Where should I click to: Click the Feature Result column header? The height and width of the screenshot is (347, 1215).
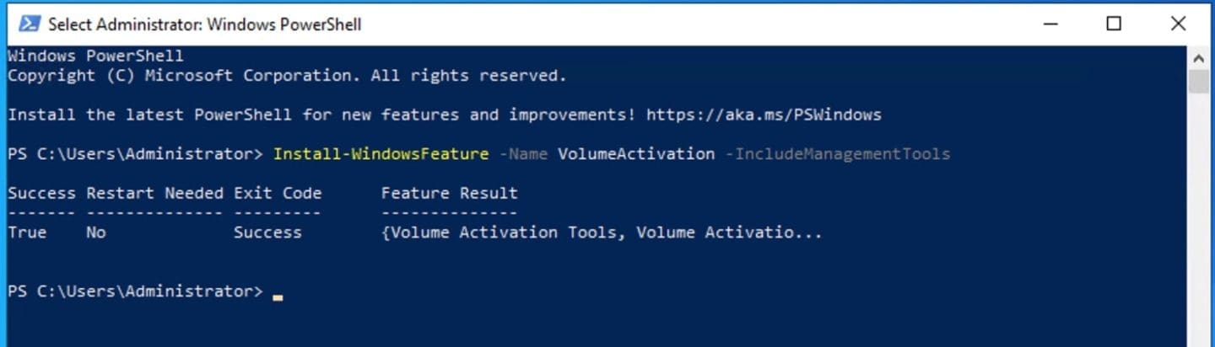[x=449, y=193]
